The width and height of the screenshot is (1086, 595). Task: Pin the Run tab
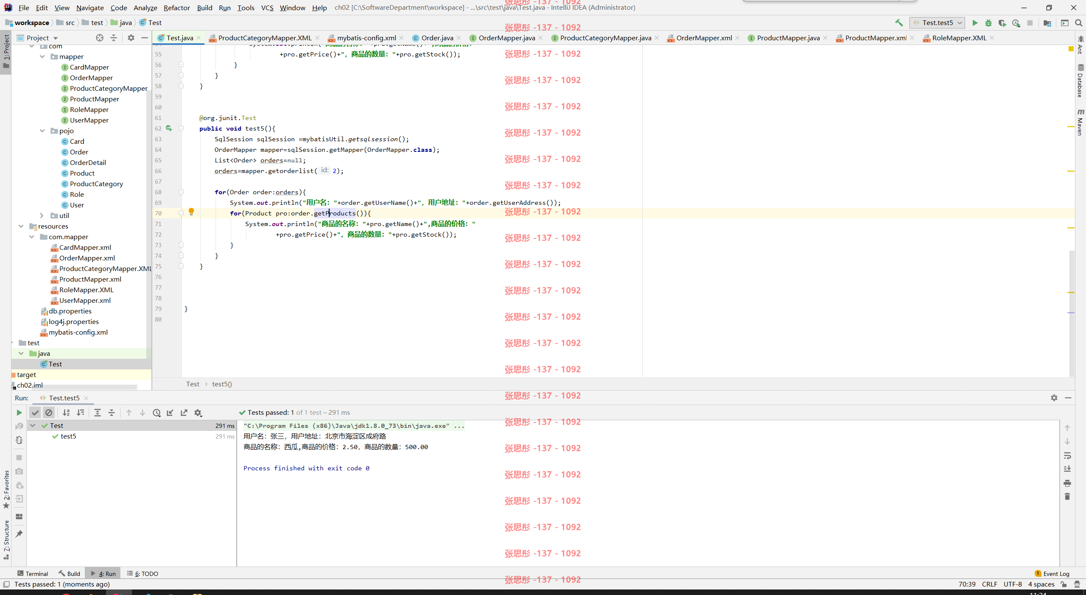coord(19,534)
